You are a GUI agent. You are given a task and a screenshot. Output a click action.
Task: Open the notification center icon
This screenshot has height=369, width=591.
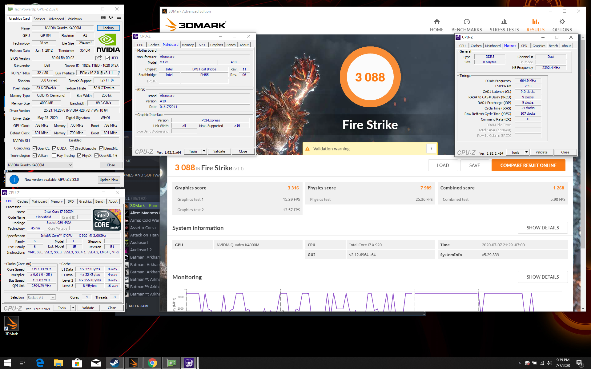click(580, 363)
